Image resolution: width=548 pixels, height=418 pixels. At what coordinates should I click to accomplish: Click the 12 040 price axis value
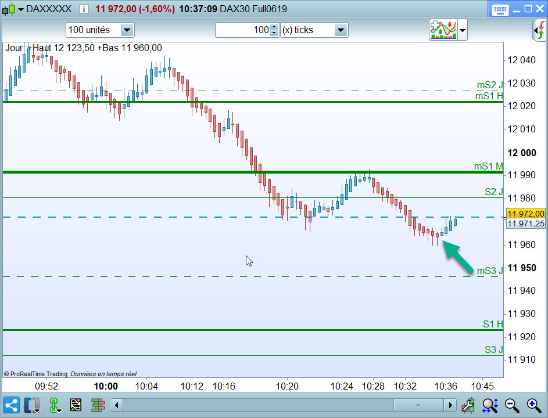click(521, 60)
